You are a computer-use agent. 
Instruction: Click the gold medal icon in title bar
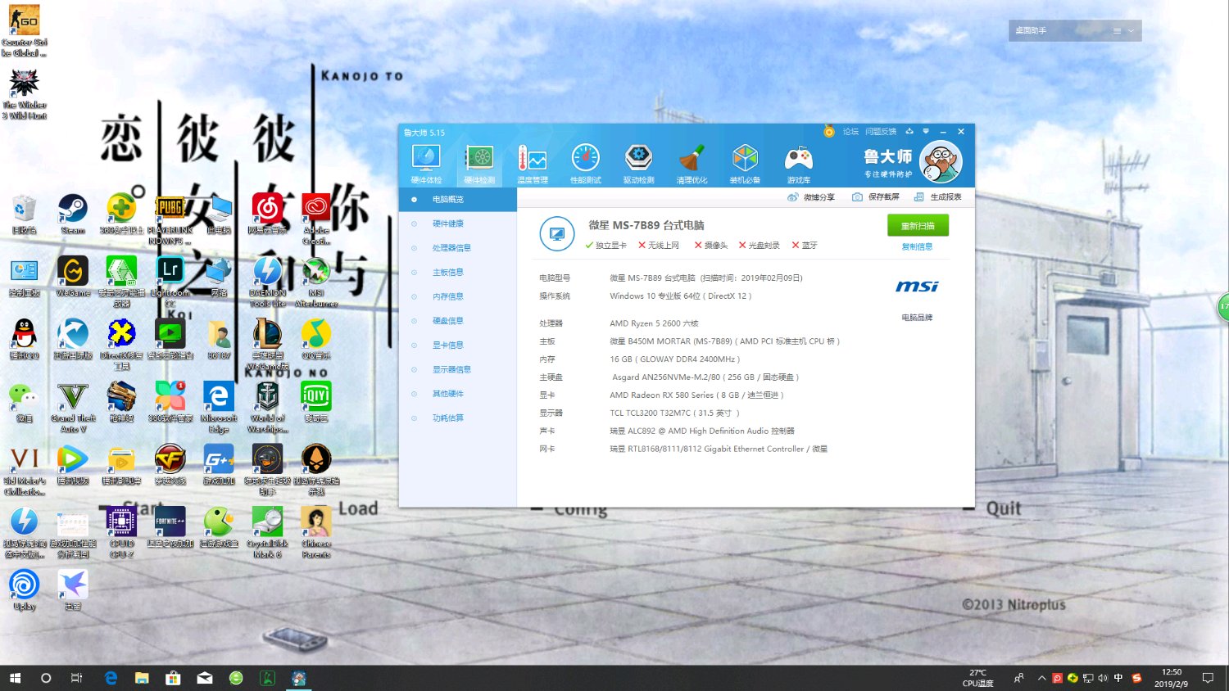[x=829, y=131]
